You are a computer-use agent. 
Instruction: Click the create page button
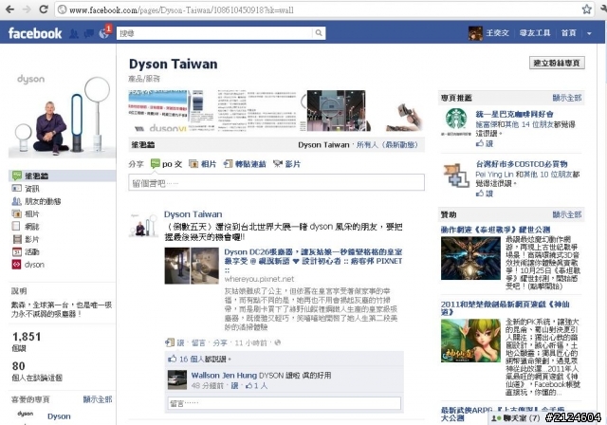(557, 63)
